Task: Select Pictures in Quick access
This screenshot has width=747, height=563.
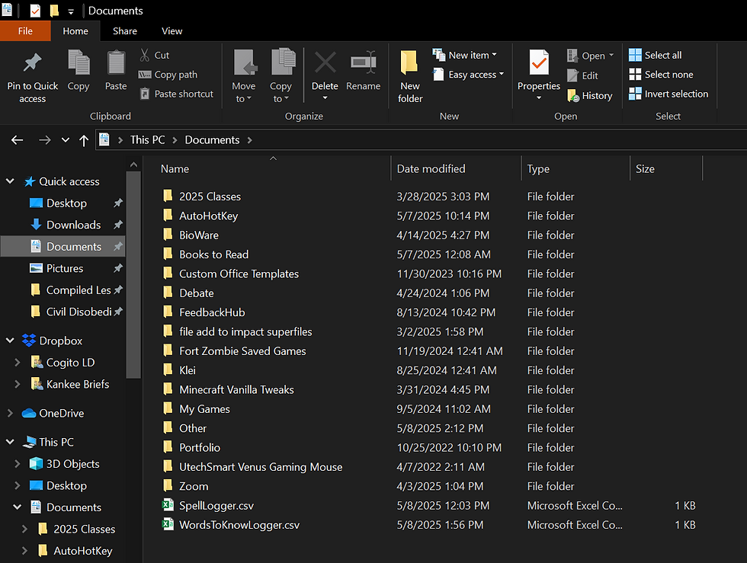Action: click(65, 268)
